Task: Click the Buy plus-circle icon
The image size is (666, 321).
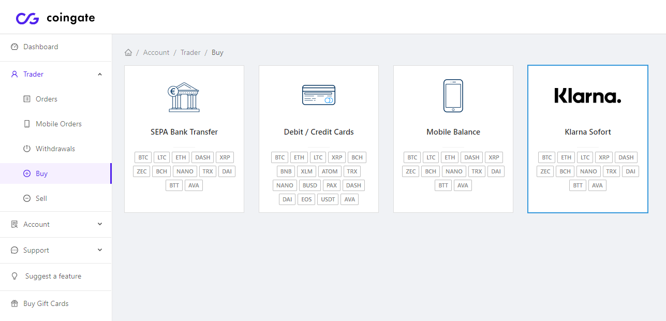Action: pos(27,173)
